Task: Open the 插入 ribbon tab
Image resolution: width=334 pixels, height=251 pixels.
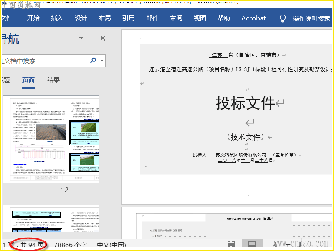Action: (x=57, y=18)
